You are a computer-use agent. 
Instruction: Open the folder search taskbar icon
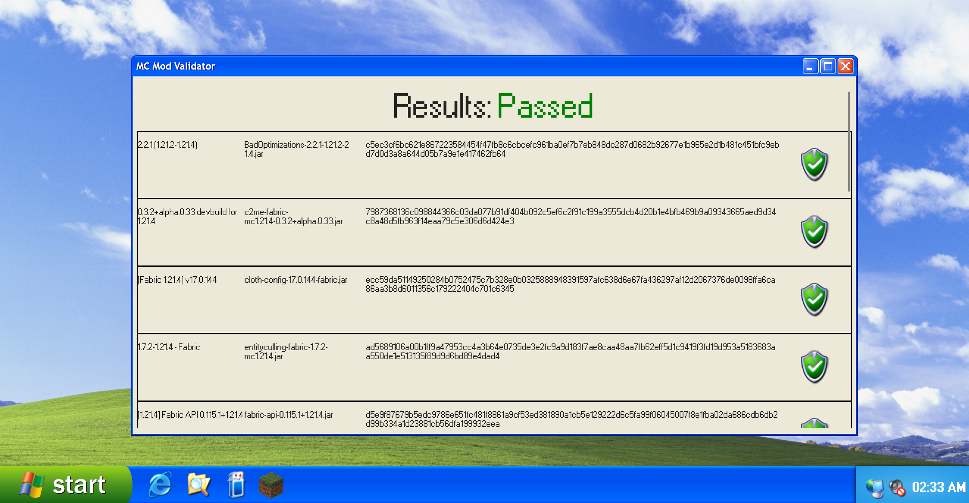198,485
